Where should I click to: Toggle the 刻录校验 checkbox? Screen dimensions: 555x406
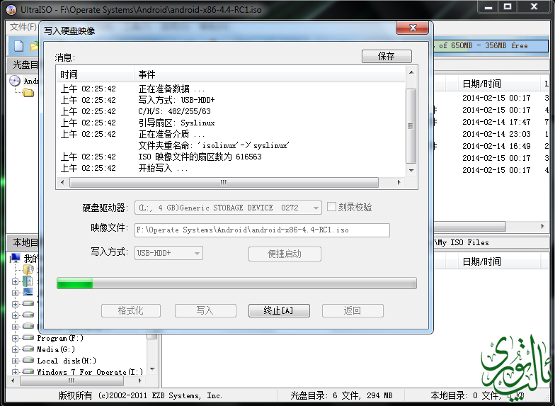click(x=331, y=207)
